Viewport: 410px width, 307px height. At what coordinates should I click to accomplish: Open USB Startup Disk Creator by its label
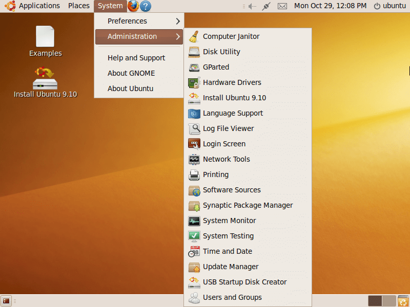coord(245,282)
